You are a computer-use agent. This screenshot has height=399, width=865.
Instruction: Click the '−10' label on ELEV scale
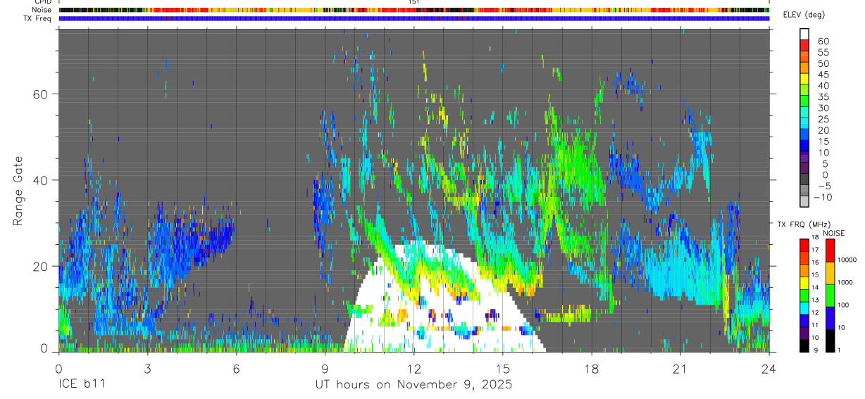point(821,198)
